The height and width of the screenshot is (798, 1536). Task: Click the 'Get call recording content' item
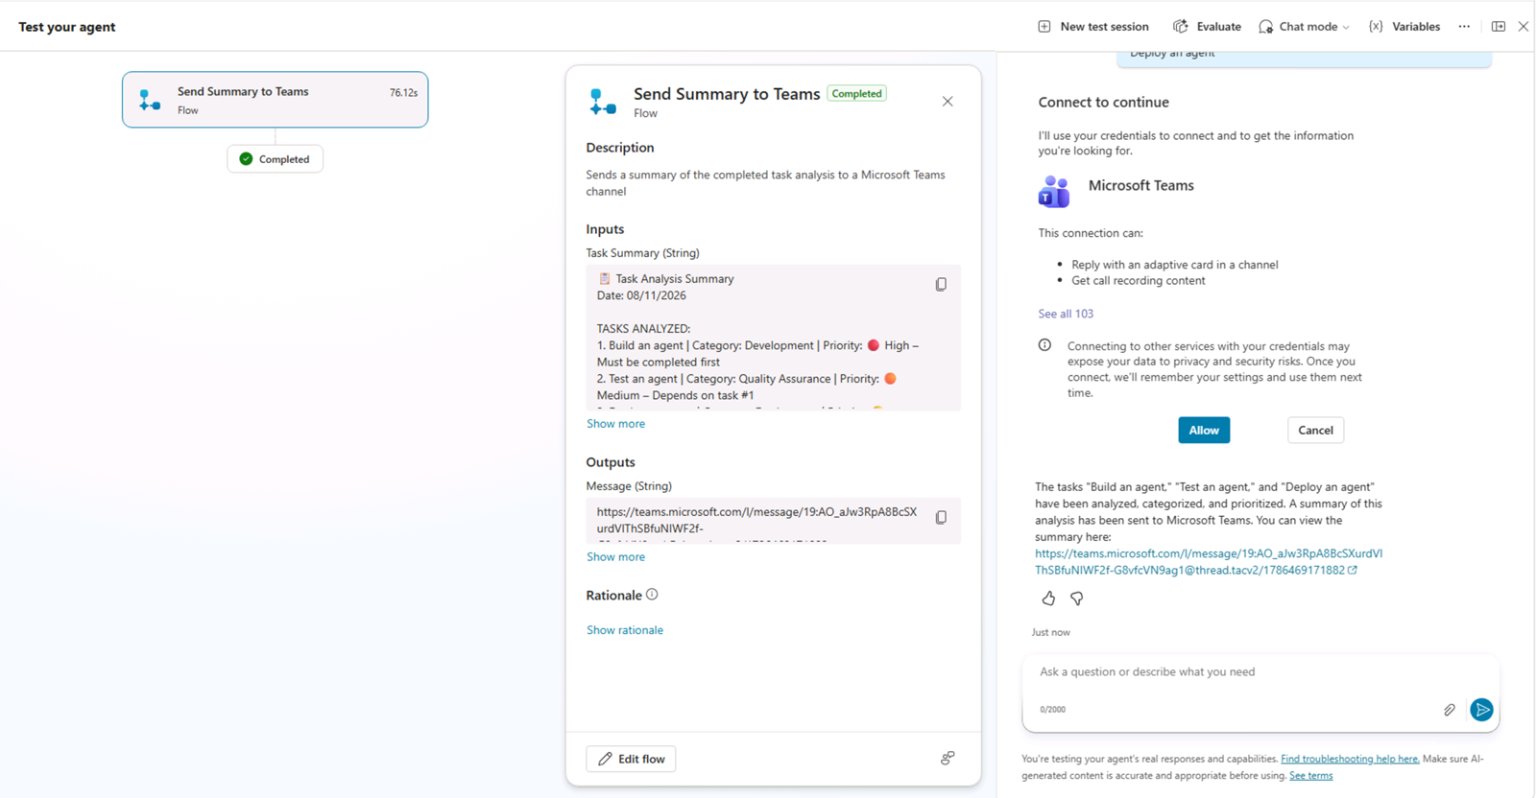(1139, 281)
